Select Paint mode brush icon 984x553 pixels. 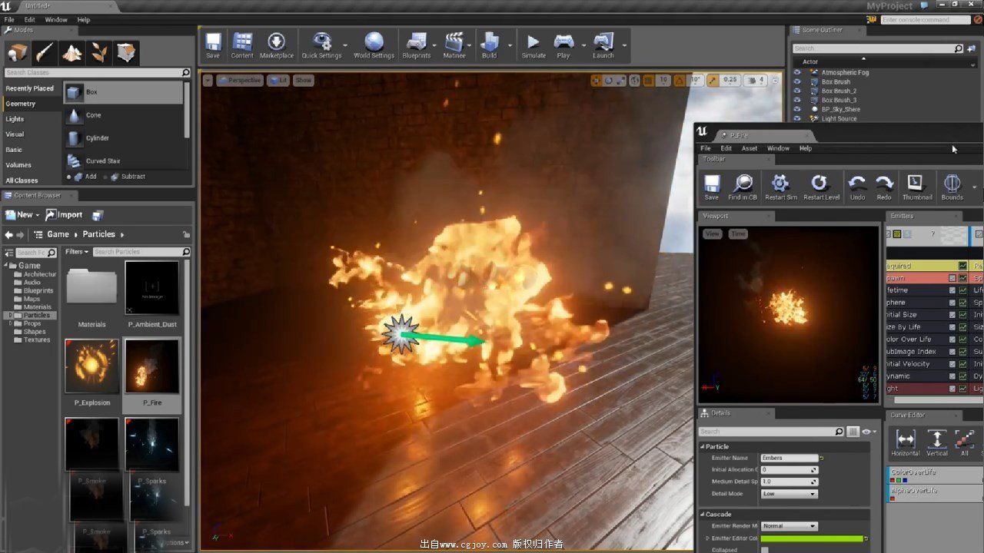[x=45, y=52]
